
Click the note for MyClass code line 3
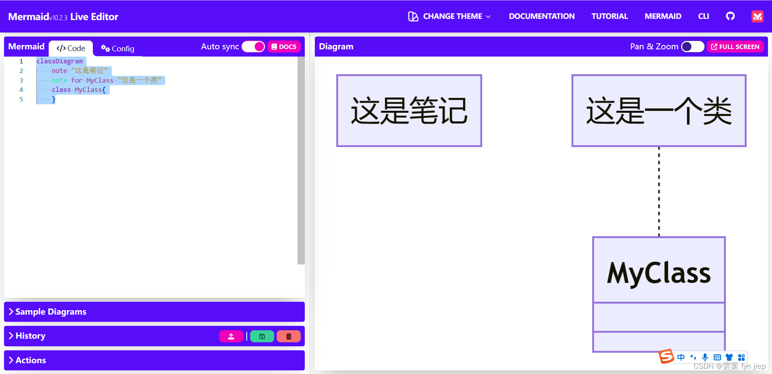click(x=107, y=80)
